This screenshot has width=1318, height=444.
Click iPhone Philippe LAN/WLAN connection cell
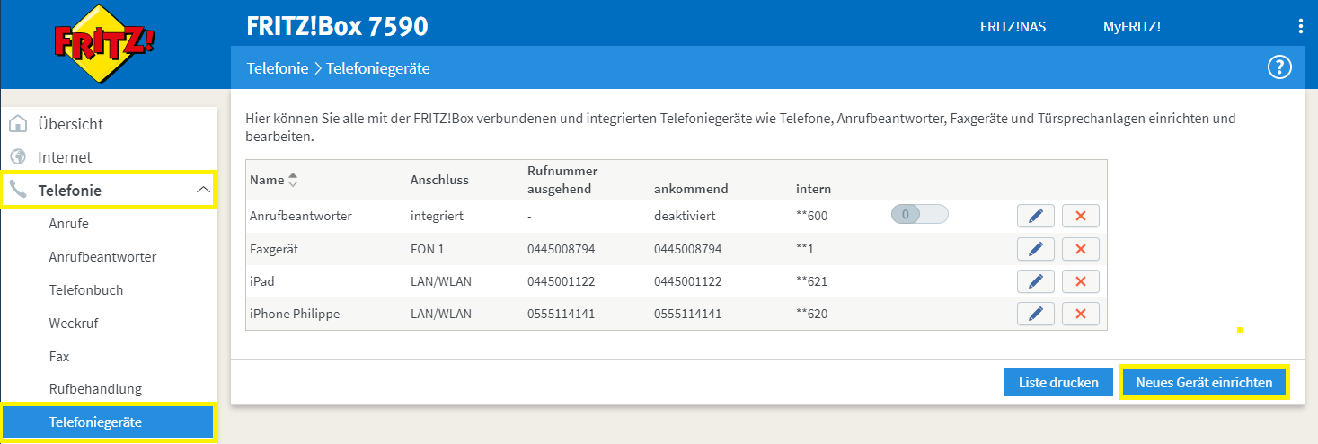tap(441, 314)
